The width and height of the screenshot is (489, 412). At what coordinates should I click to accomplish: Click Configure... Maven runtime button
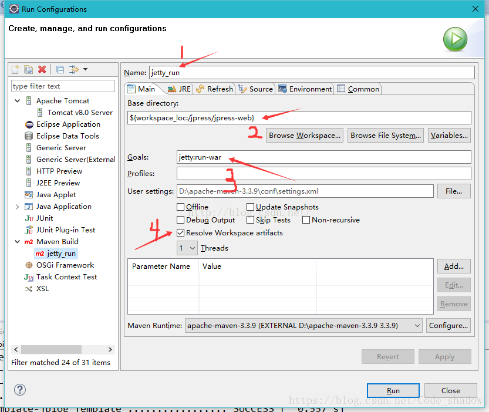click(448, 326)
